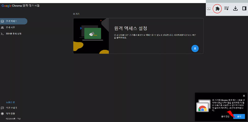
Task: Click 의견 보내기 feedback item
Action: pyautogui.click(x=9, y=108)
